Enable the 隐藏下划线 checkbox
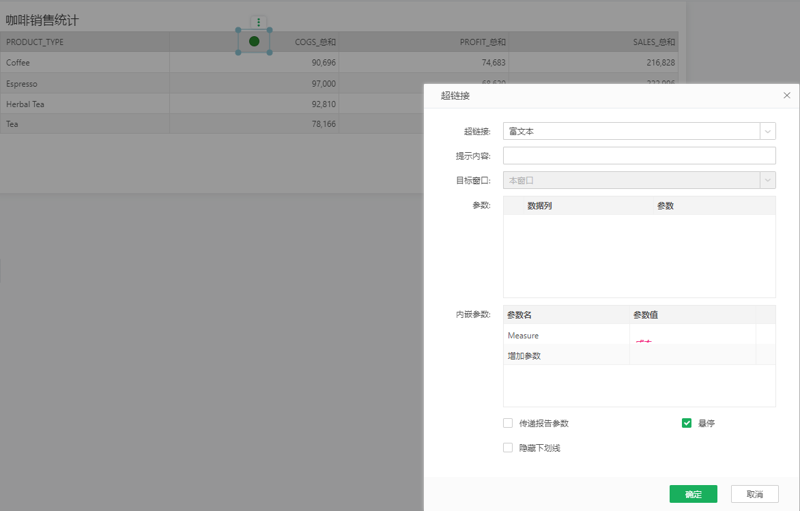The width and height of the screenshot is (800, 511). (x=508, y=448)
